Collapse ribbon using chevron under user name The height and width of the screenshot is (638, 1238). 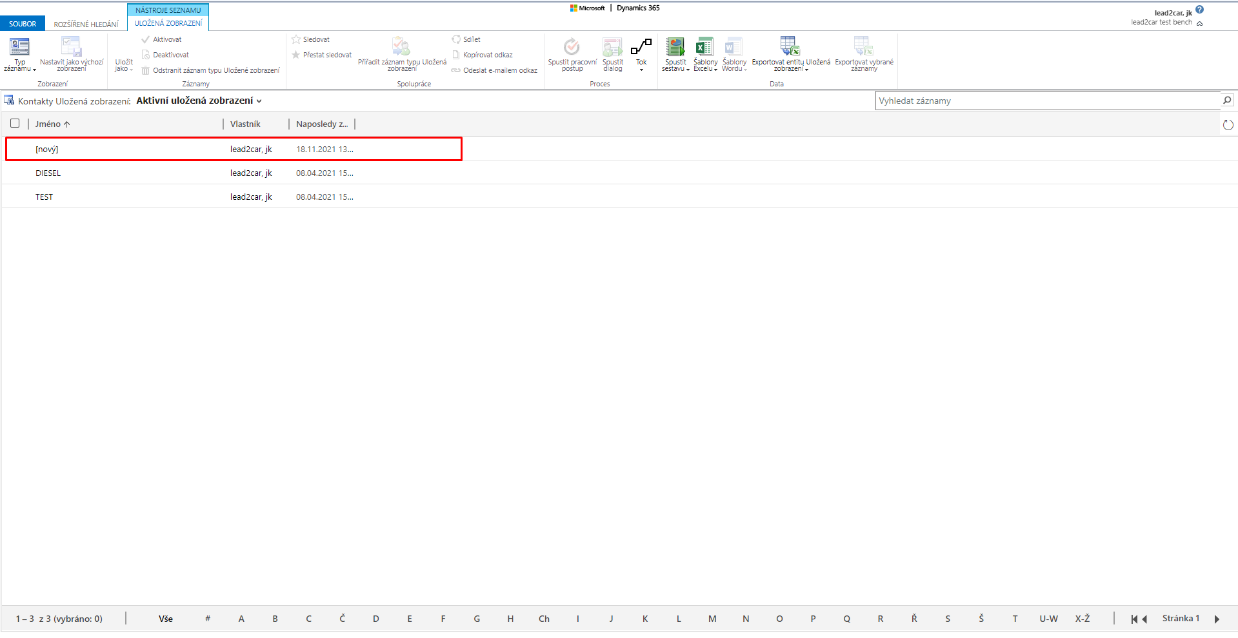point(1200,24)
